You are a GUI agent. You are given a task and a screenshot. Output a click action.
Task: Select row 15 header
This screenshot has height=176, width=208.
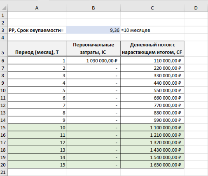point(3,128)
